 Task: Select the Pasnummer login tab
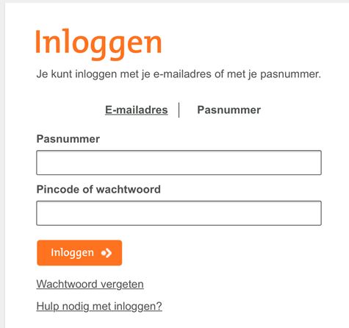(x=229, y=110)
